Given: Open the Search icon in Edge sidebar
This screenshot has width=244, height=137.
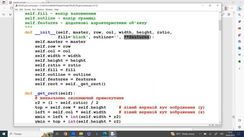Looking at the screenshot, I should point(239,15).
